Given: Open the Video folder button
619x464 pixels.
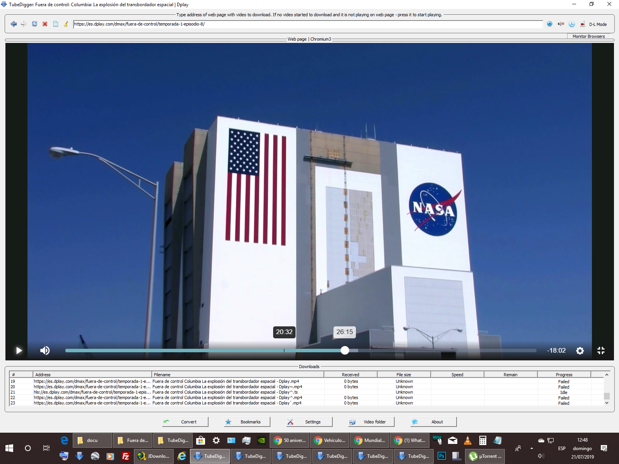Looking at the screenshot, I should pos(371,422).
